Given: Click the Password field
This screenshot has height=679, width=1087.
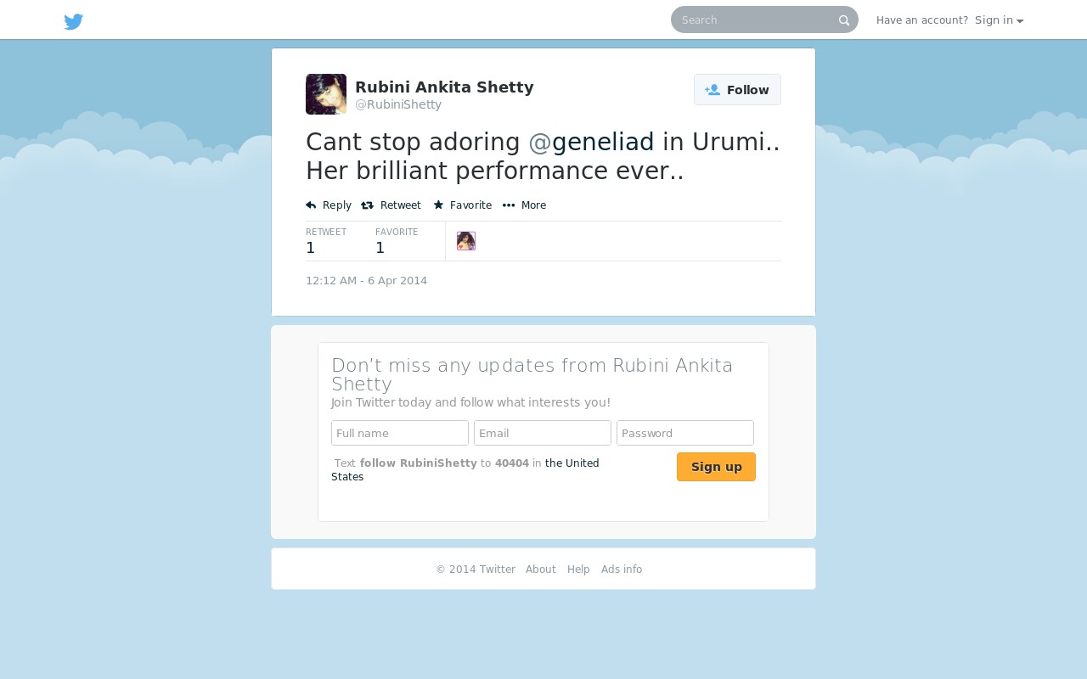Looking at the screenshot, I should 685,433.
